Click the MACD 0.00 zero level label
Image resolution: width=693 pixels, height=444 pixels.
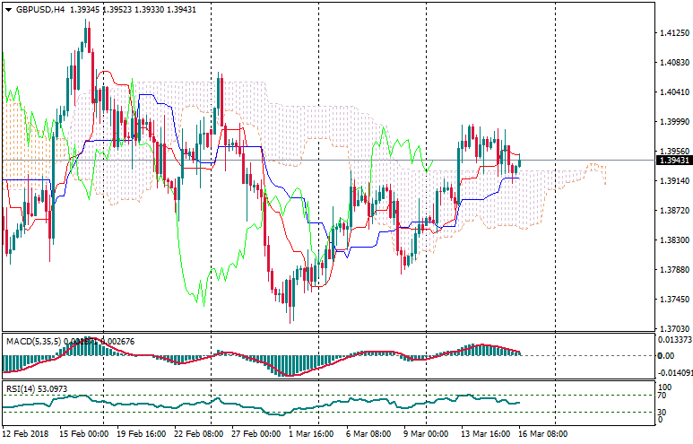coord(665,356)
